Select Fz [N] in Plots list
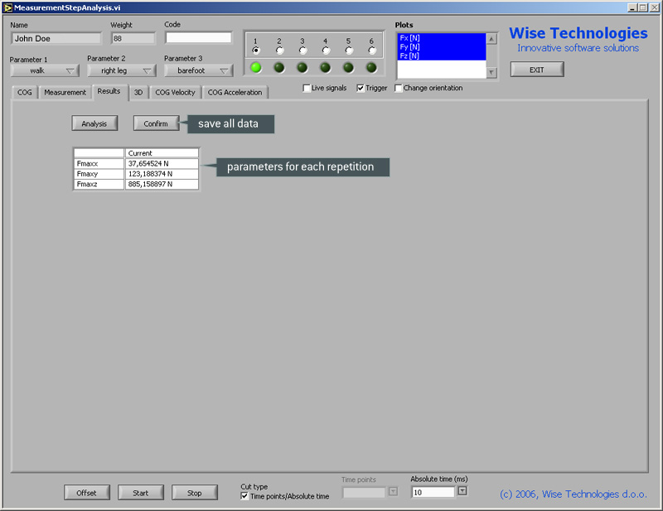Image resolution: width=663 pixels, height=511 pixels. 442,55
